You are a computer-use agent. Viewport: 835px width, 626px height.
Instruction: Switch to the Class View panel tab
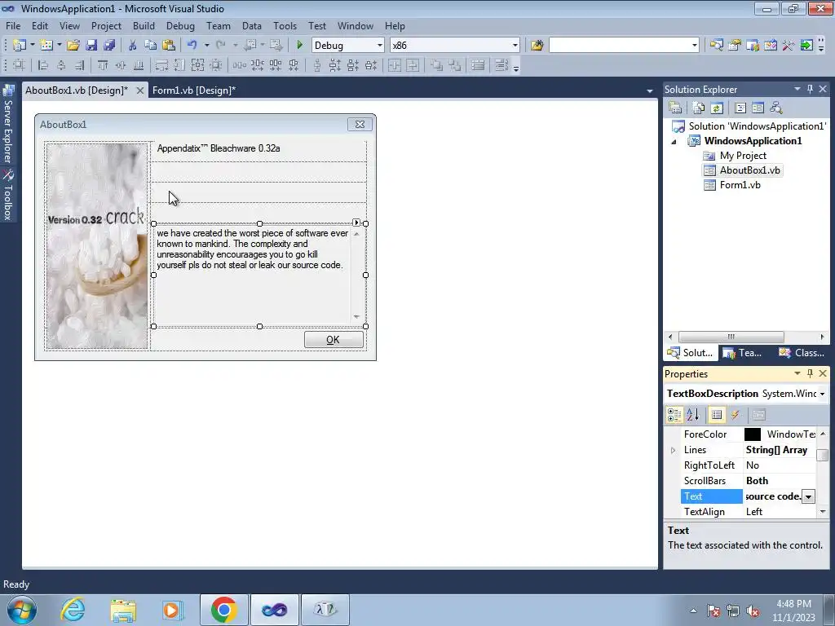pyautogui.click(x=802, y=353)
